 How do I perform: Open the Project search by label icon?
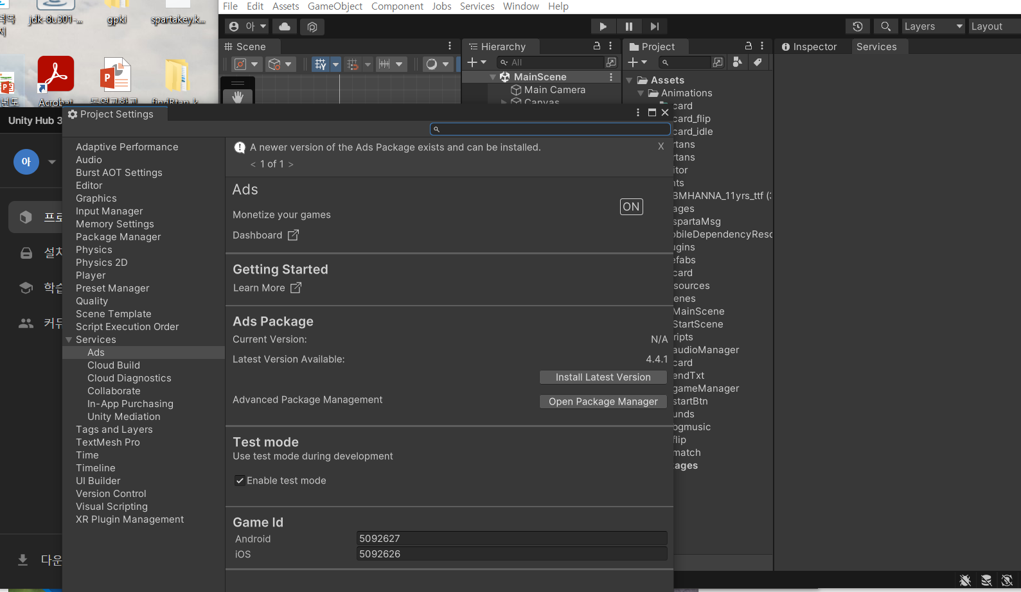pos(758,62)
